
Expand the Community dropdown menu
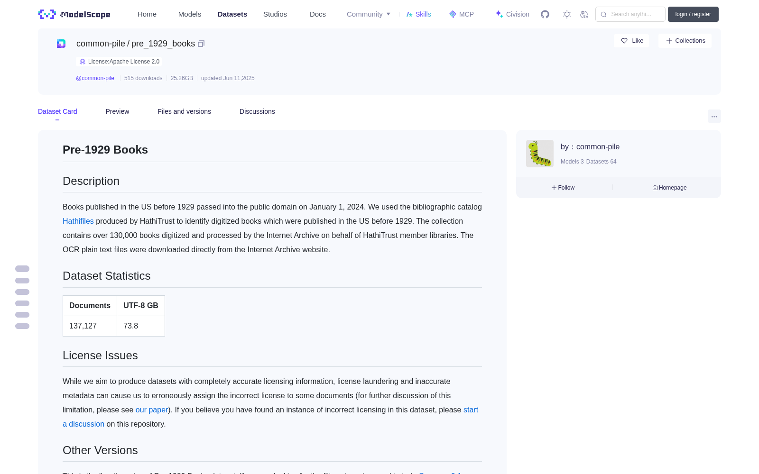[x=369, y=14]
